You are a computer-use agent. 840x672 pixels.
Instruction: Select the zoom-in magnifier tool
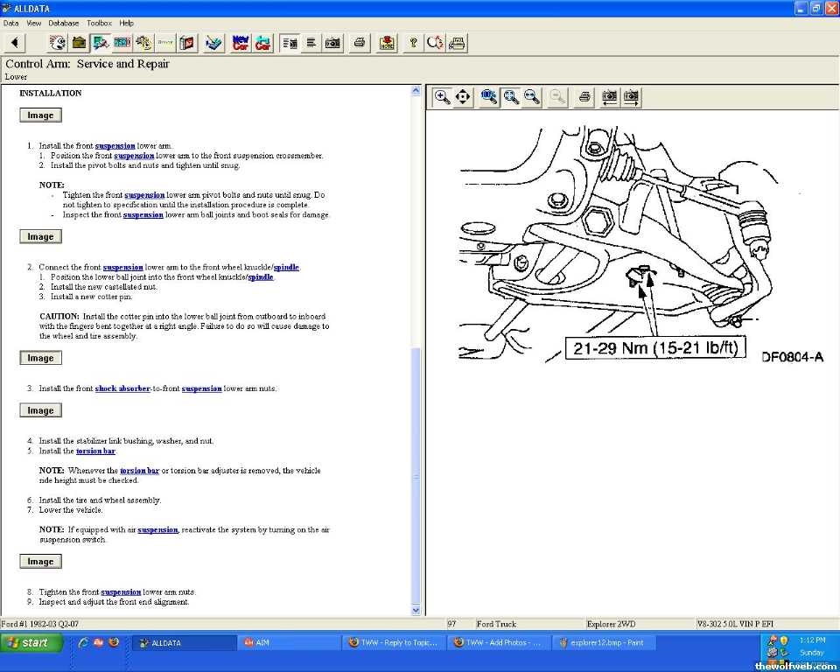click(x=443, y=97)
